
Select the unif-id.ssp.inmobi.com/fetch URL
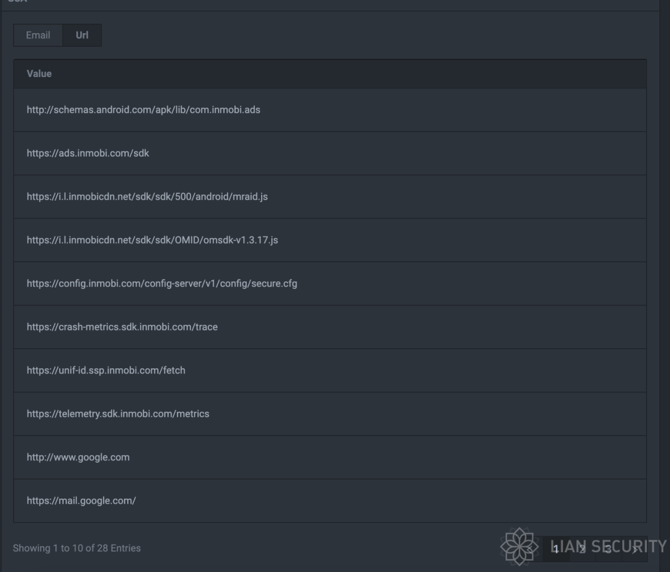point(330,371)
